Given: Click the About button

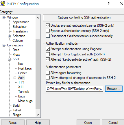Looking at the screenshot, I should (x=13, y=123).
